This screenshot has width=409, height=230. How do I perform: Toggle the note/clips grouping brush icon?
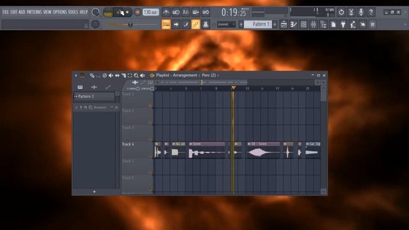coord(186,24)
